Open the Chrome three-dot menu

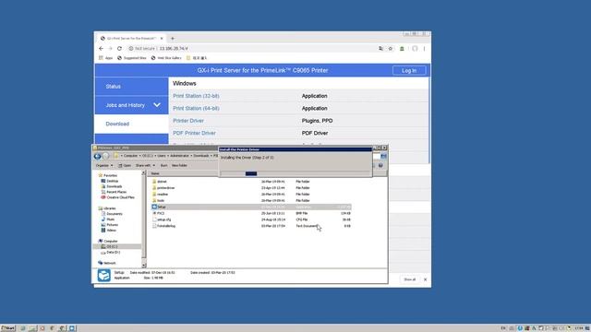point(424,49)
